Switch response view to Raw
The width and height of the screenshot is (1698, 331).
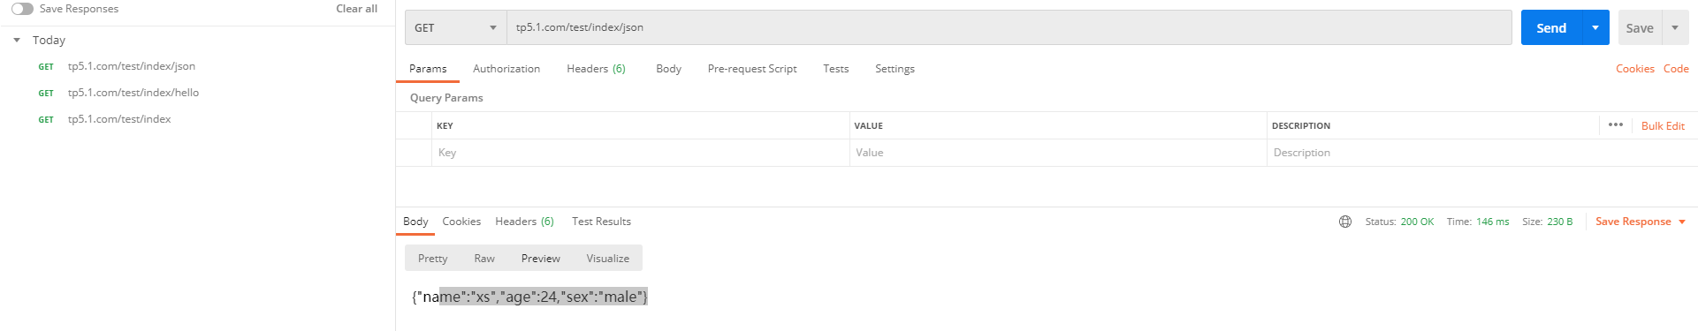(x=484, y=259)
